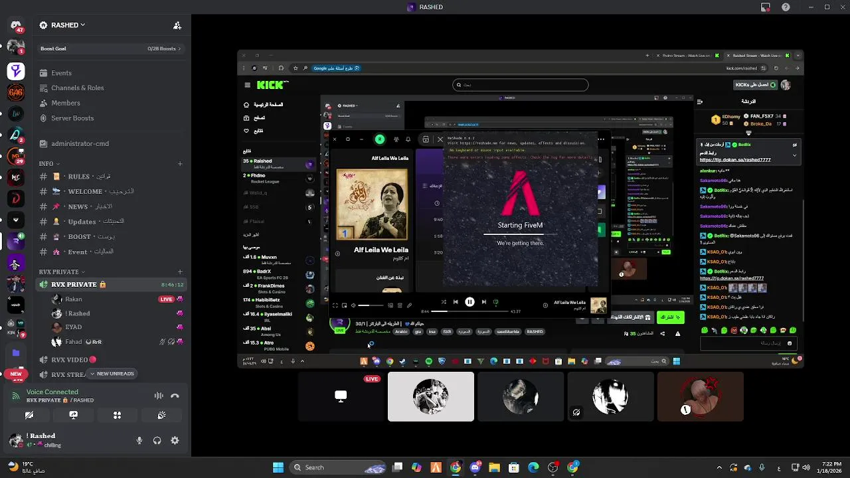Screen dimensions: 850x478
Task: Turn on the camera in the voice panel
Action: coord(29,415)
